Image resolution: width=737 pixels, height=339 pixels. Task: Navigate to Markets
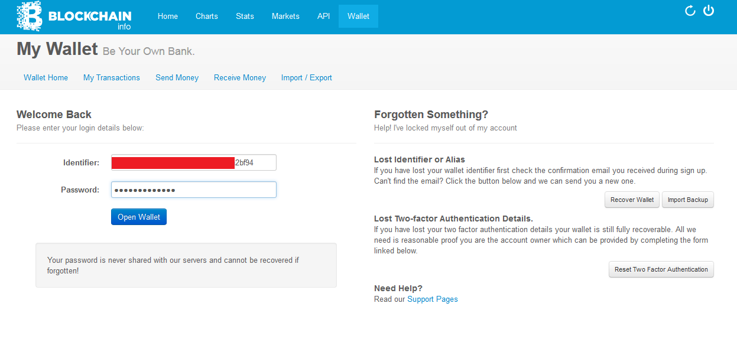pos(285,16)
